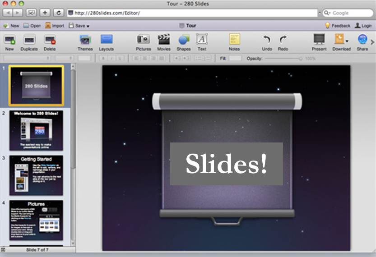The image size is (376, 257).
Task: Open the Google search engine dropdown
Action: (x=327, y=13)
